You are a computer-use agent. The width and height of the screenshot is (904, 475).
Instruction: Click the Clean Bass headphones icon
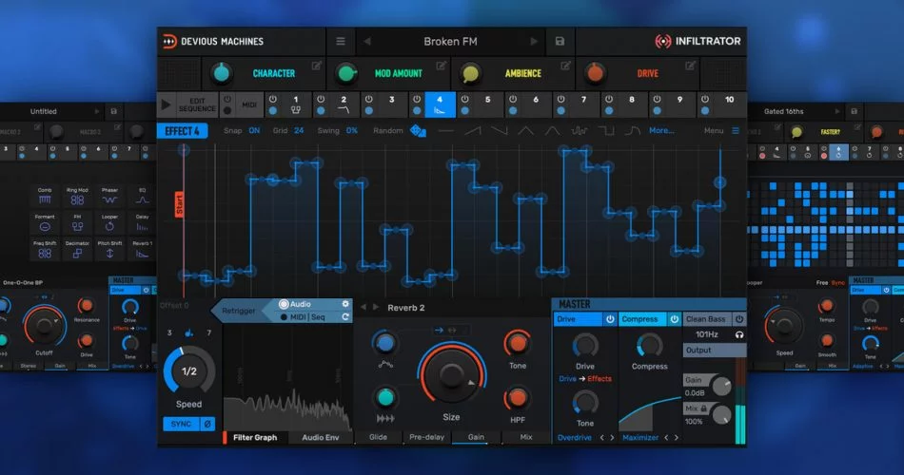coord(739,334)
